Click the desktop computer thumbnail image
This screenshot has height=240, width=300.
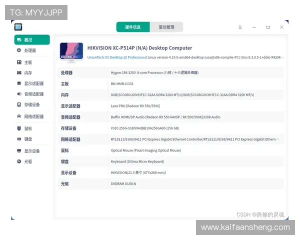tap(71, 52)
